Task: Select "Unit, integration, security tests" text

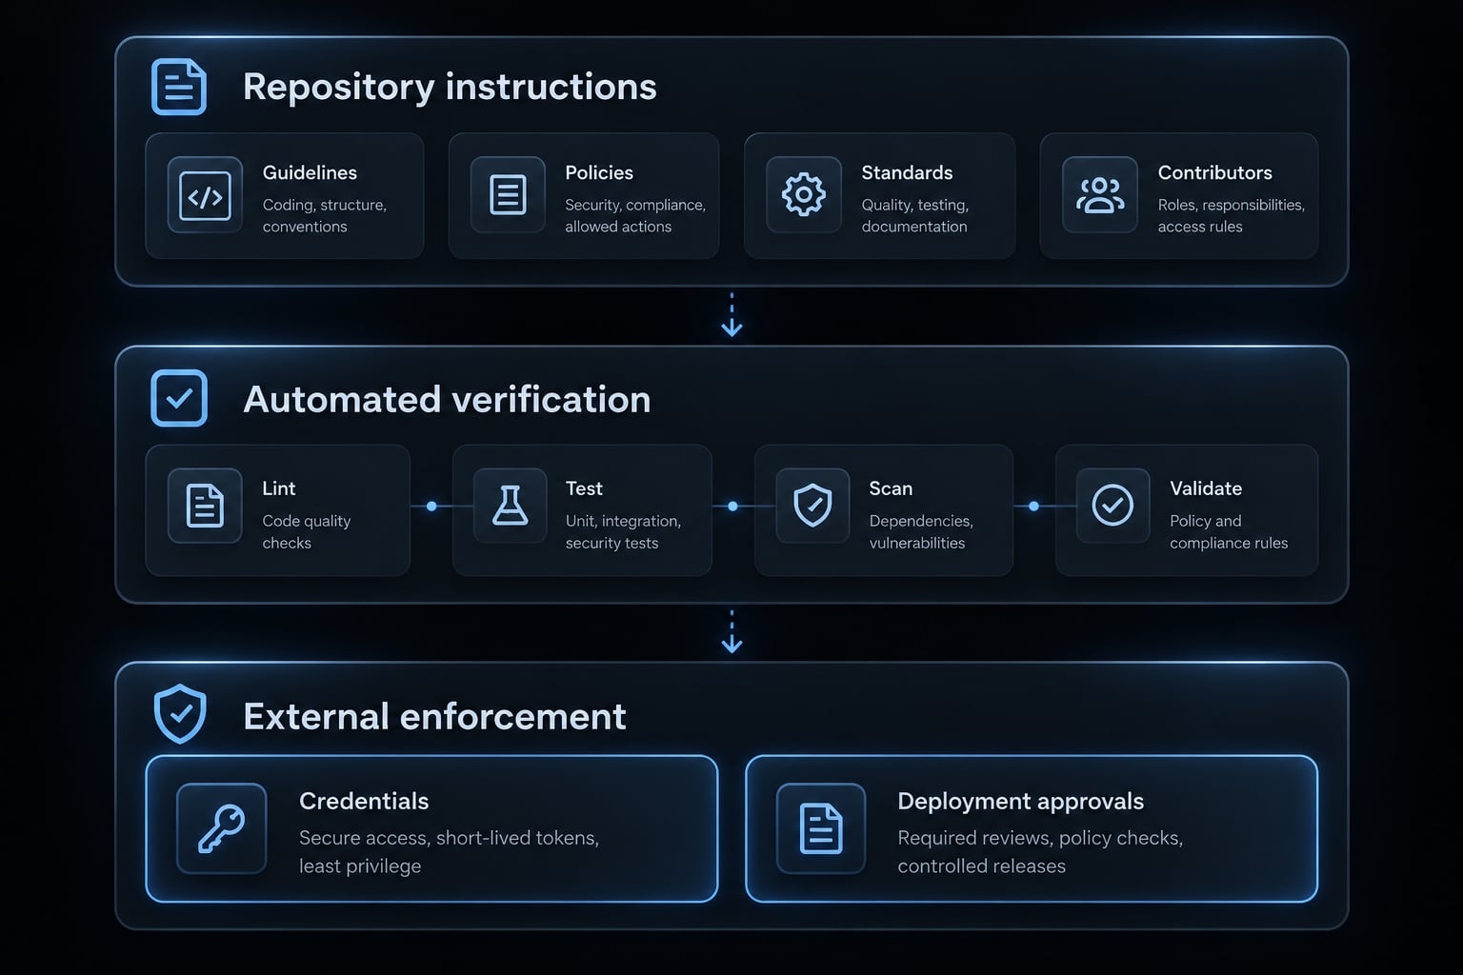Action: pos(623,532)
